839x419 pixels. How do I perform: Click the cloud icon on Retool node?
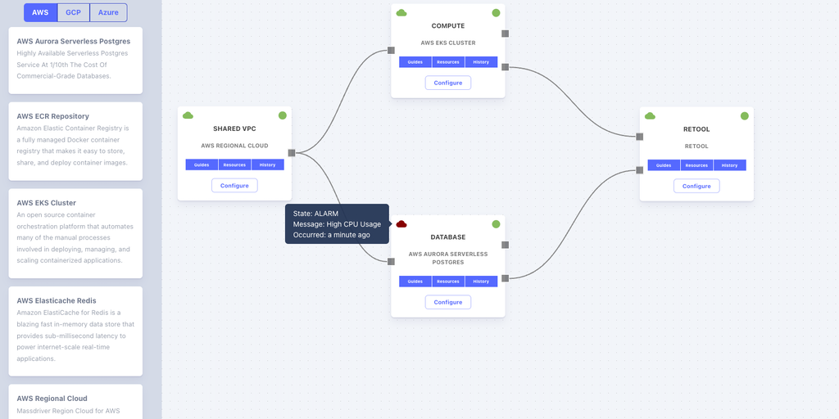tap(650, 116)
